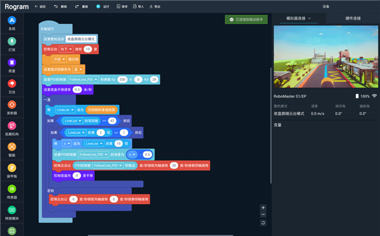Edit the Kp value 330
Image resolution: width=380 pixels, height=236 pixels.
122,80
